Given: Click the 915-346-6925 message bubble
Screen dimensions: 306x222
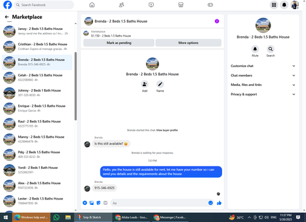Looking at the screenshot, I should pyautogui.click(x=104, y=188).
